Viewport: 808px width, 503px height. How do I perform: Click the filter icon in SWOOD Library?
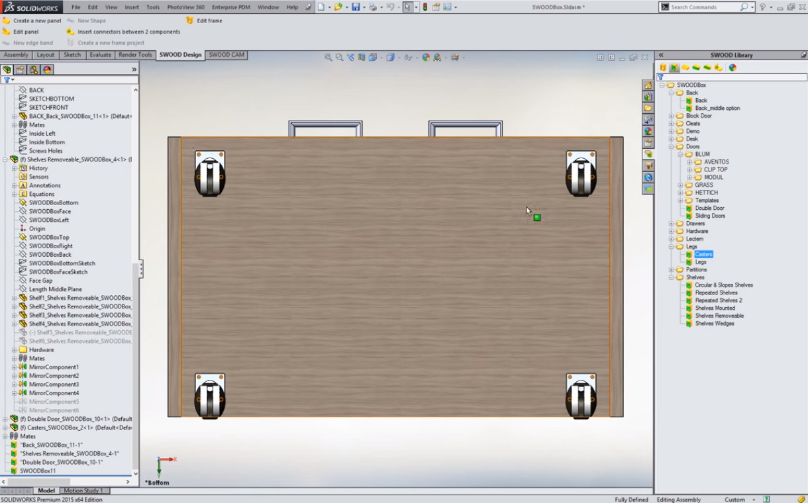660,77
